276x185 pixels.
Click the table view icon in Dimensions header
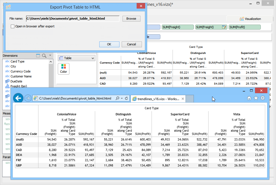[x=38, y=56]
